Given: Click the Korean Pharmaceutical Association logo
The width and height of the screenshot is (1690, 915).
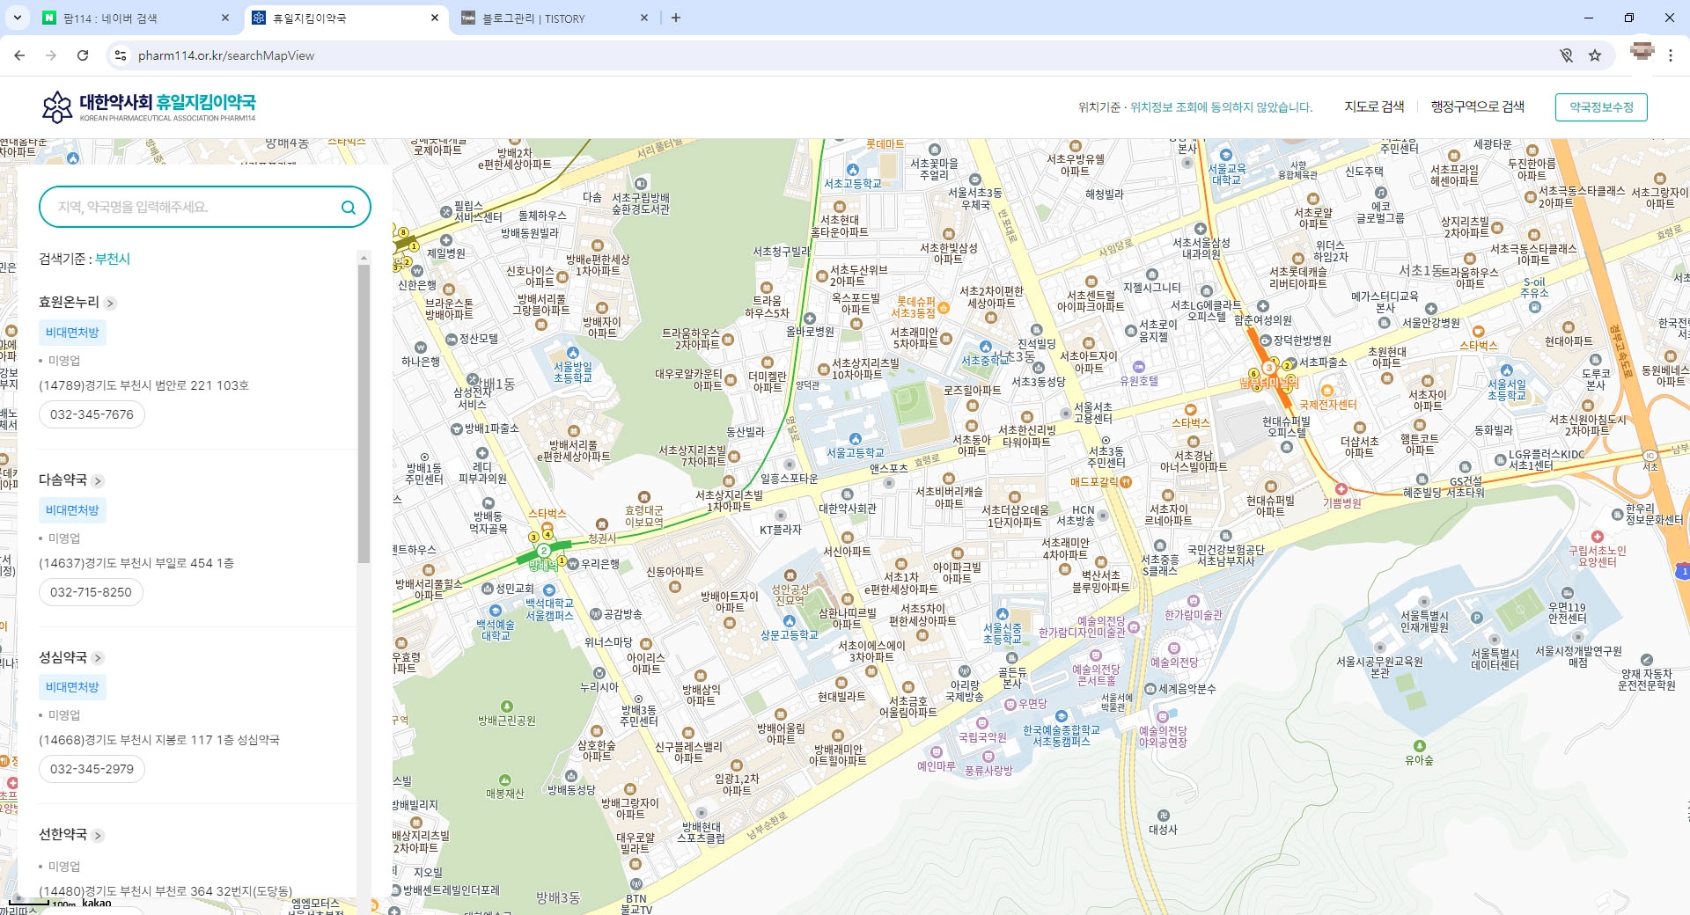Looking at the screenshot, I should 149,106.
